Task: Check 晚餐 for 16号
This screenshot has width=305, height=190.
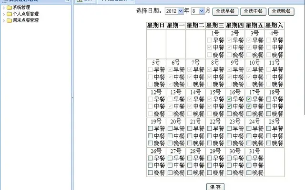Action: click(x=229, y=114)
